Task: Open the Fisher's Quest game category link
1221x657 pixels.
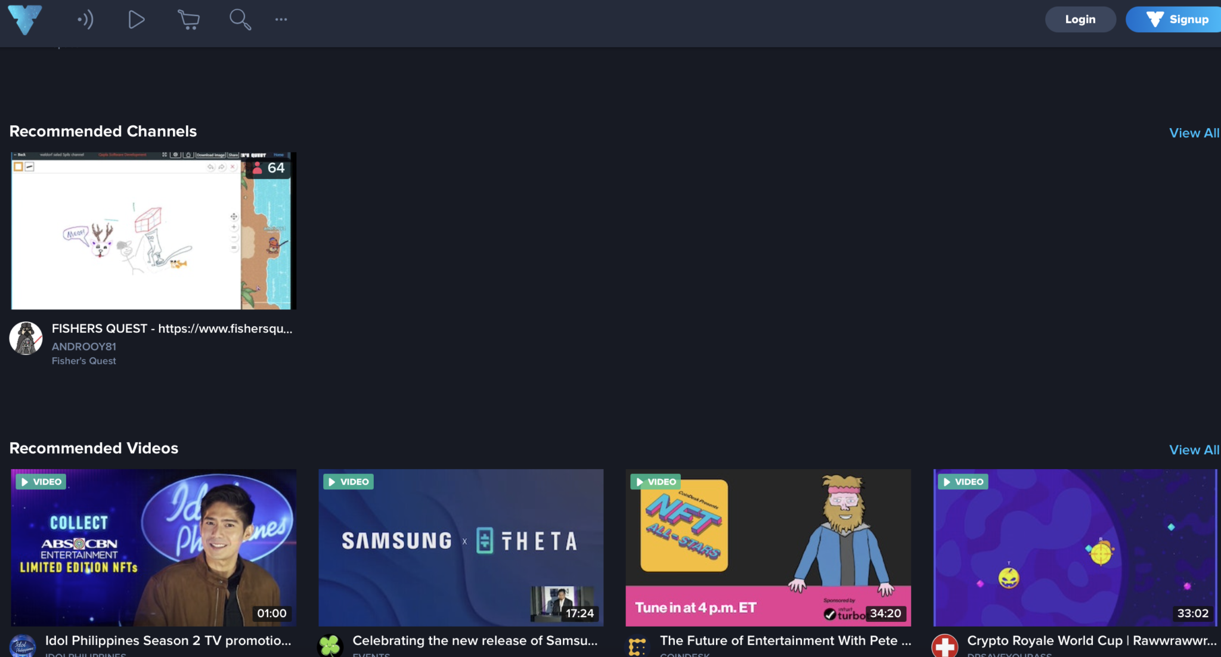Action: pos(84,361)
